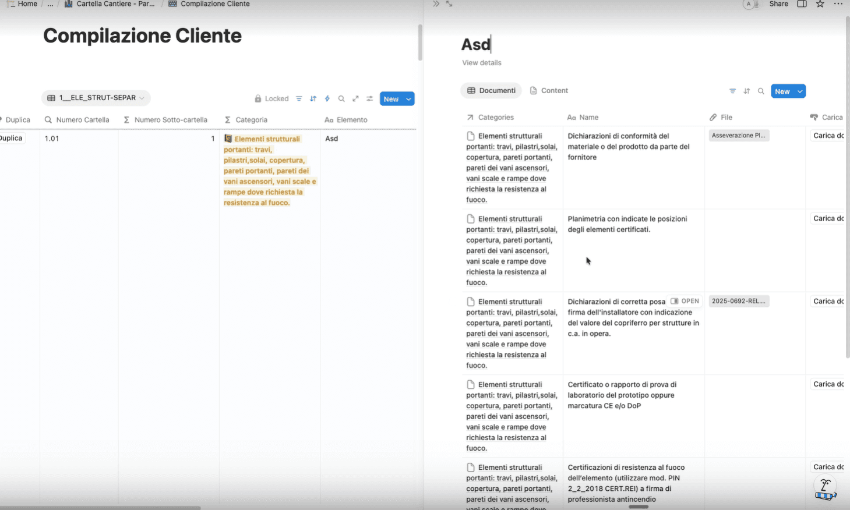The height and width of the screenshot is (510, 850).
Task: Open the View details link under Asd
Action: 481,62
